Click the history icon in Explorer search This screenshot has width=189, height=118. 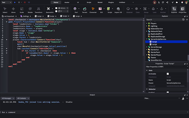click(x=183, y=19)
